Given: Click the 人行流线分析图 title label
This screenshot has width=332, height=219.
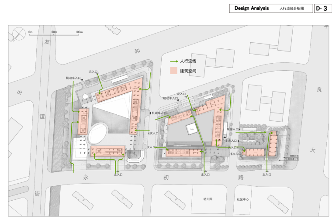Looking at the screenshot, I should 290,9.
